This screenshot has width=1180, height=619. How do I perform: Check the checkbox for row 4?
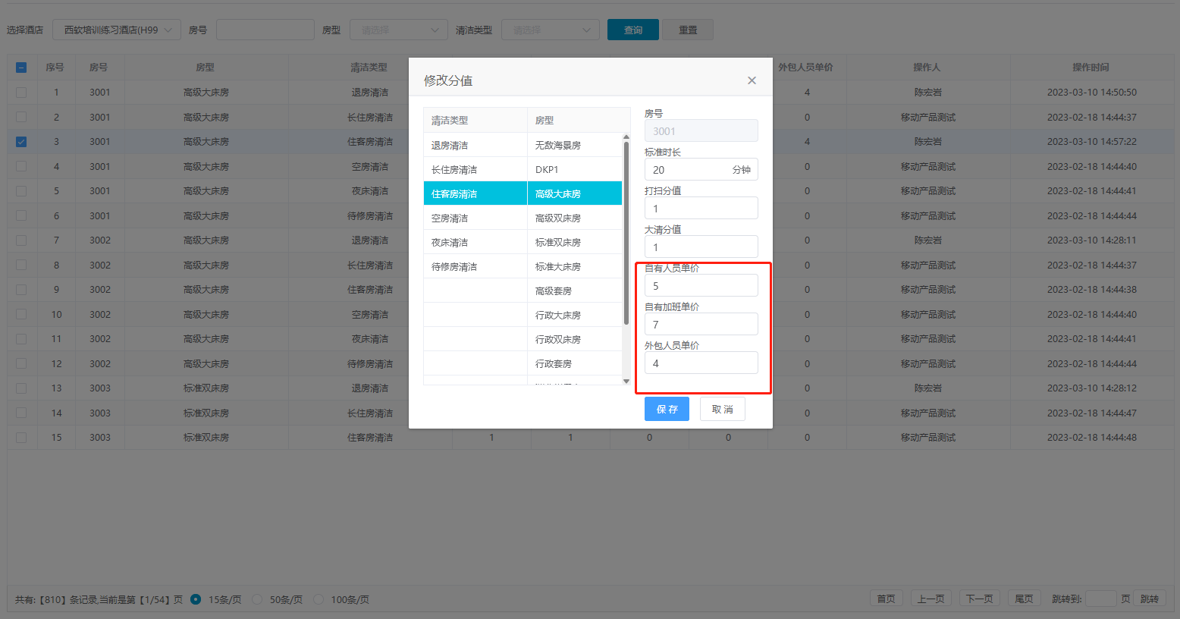pos(21,166)
